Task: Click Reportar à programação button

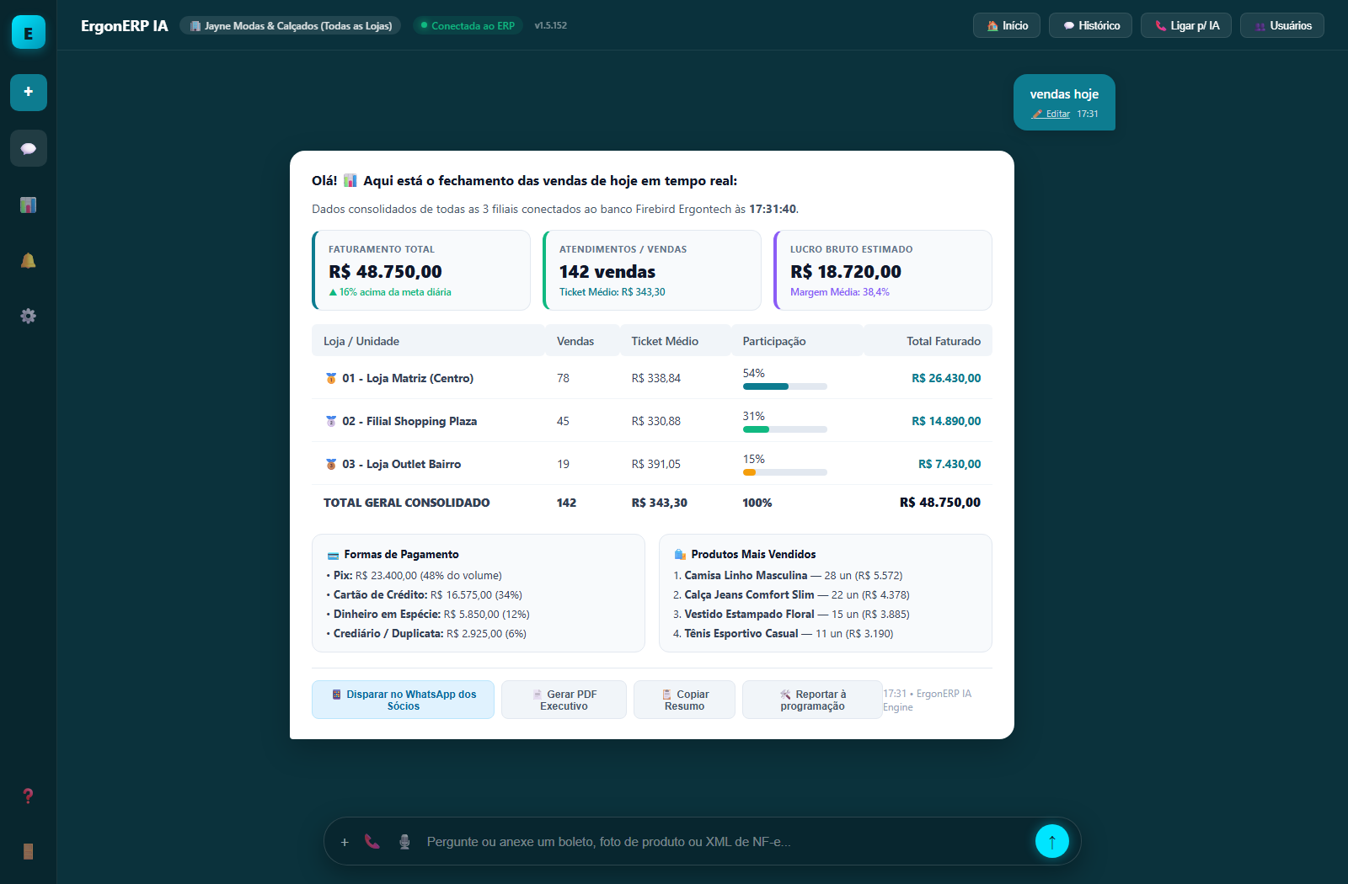Action: coord(812,700)
